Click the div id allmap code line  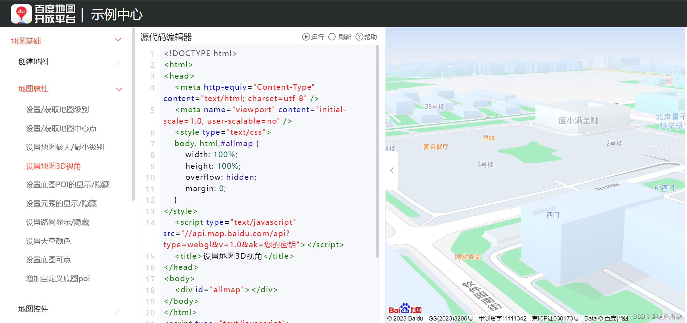226,290
